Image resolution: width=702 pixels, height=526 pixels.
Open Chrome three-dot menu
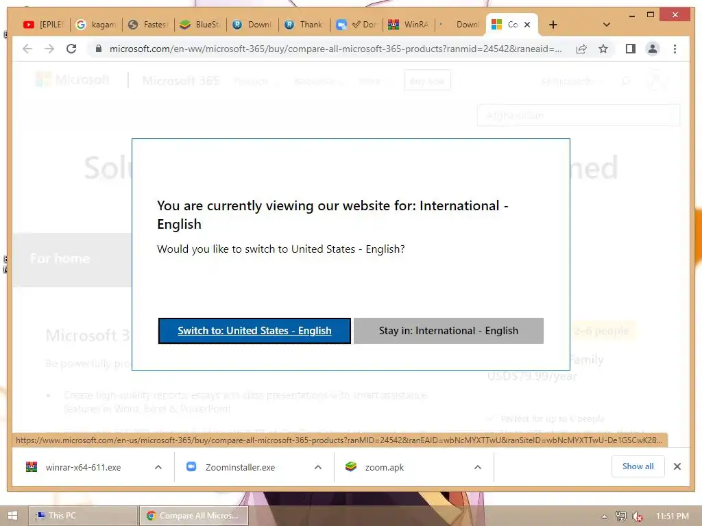675,49
